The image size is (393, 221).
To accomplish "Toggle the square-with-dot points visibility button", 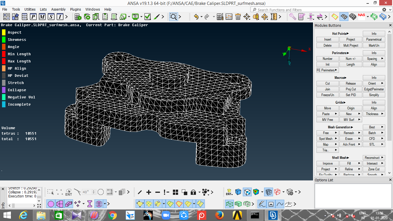I will pos(271,204).
